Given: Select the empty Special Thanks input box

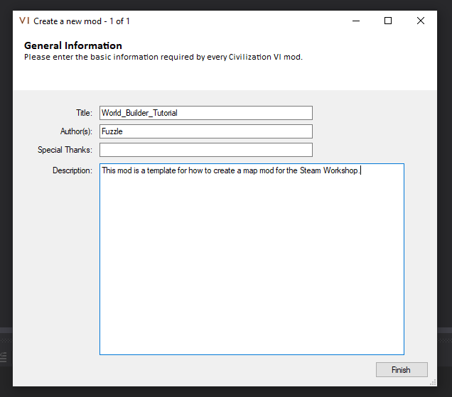Looking at the screenshot, I should coord(206,150).
